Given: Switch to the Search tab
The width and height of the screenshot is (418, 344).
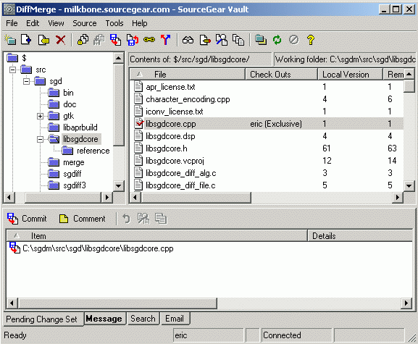Looking at the screenshot, I should tap(143, 319).
